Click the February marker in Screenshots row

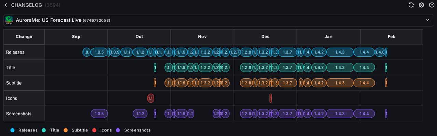386,114
